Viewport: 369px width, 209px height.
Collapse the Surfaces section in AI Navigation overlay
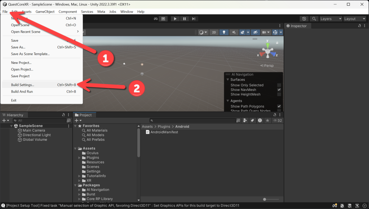pos(228,79)
